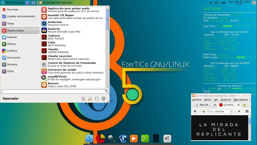Open Claudia LADISH Frontend

pos(73,51)
